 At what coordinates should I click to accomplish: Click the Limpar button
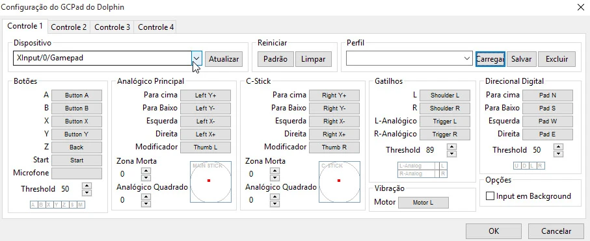[x=314, y=59]
